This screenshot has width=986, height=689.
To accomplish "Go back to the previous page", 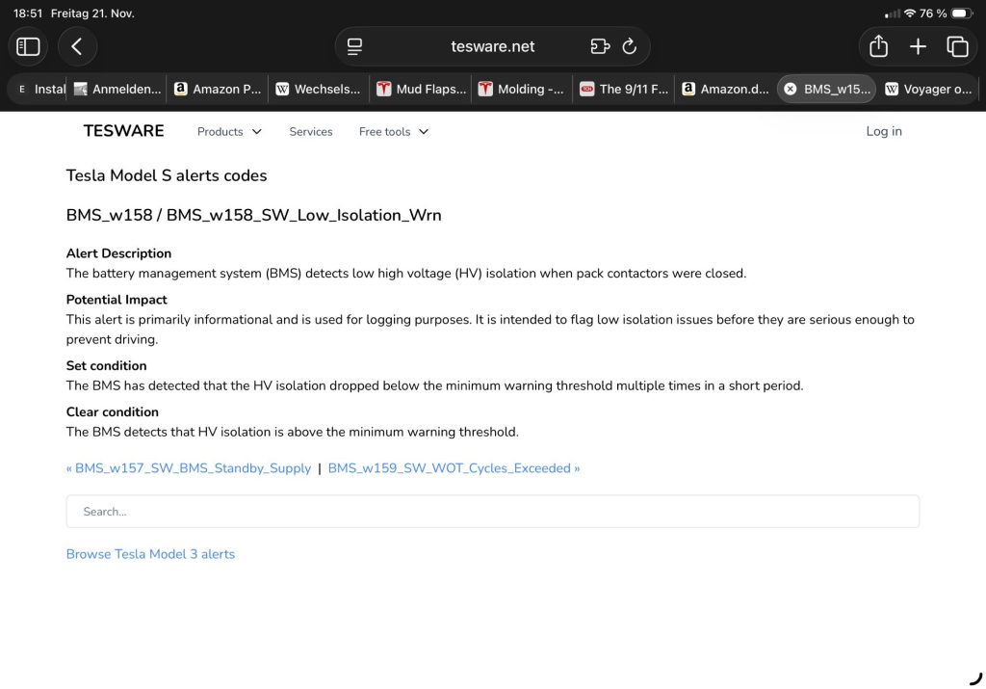I will coord(77,46).
